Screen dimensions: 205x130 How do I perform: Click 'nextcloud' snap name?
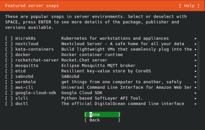click(x=27, y=44)
